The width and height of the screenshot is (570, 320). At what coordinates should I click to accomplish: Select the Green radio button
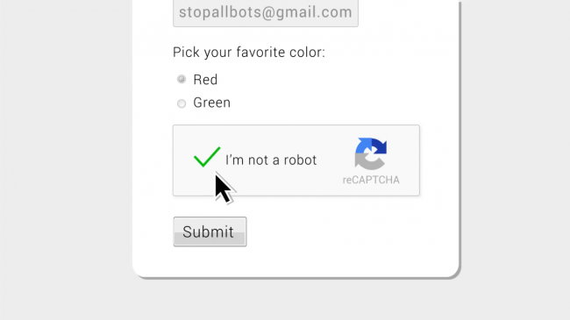click(182, 103)
